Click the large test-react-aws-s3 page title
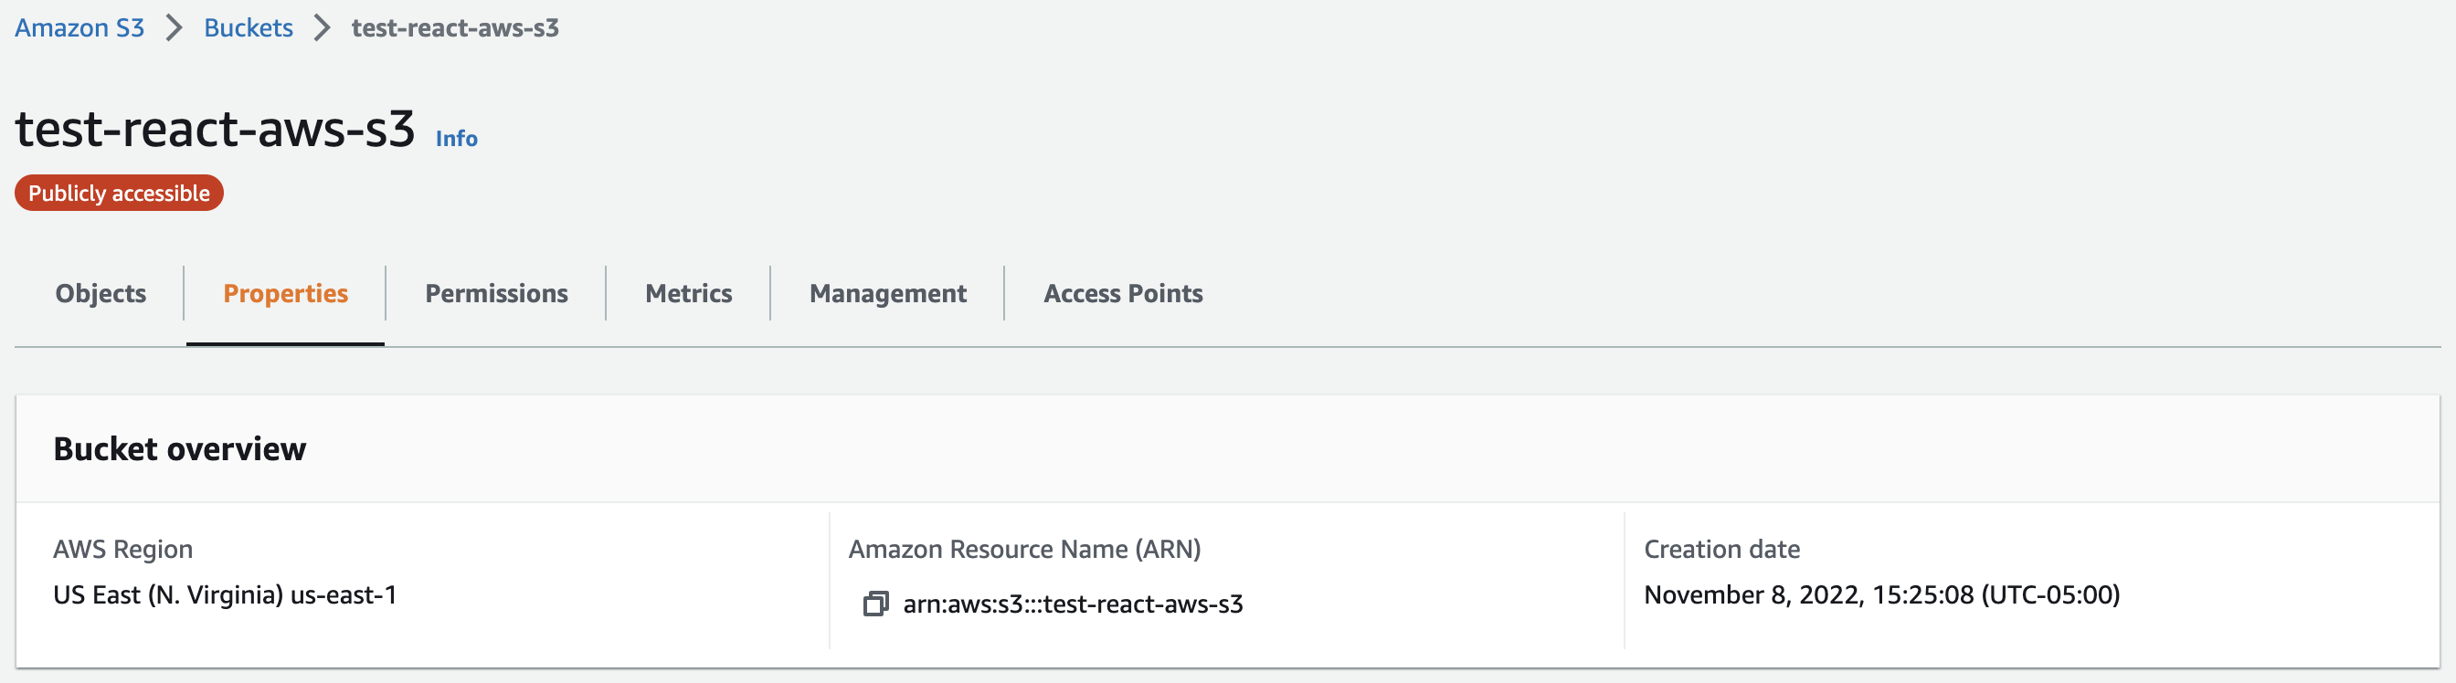This screenshot has width=2456, height=683. [216, 130]
